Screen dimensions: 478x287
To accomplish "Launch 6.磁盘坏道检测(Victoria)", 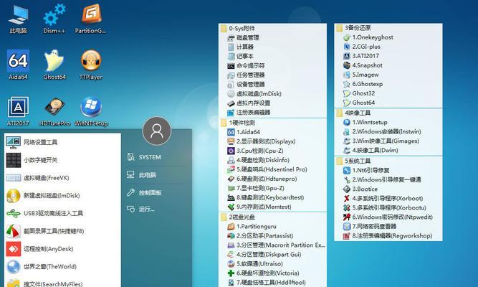I will (x=272, y=273).
